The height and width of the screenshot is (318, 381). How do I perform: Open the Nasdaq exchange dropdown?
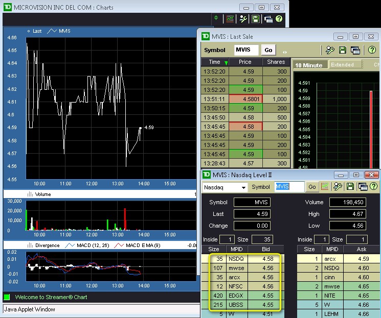pos(225,187)
